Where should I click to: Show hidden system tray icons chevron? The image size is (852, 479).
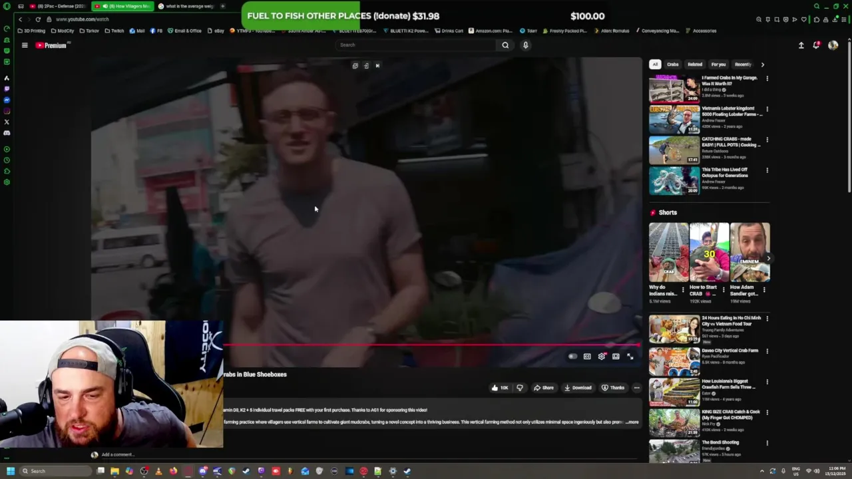pyautogui.click(x=762, y=471)
